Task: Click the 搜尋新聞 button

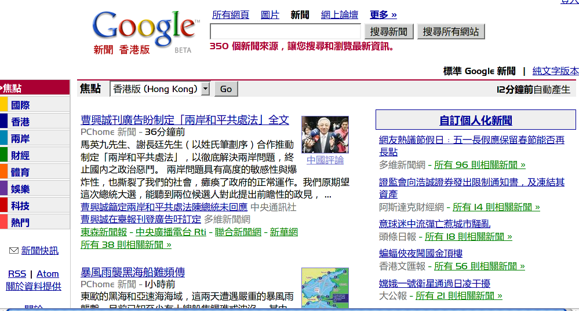Action: (389, 32)
